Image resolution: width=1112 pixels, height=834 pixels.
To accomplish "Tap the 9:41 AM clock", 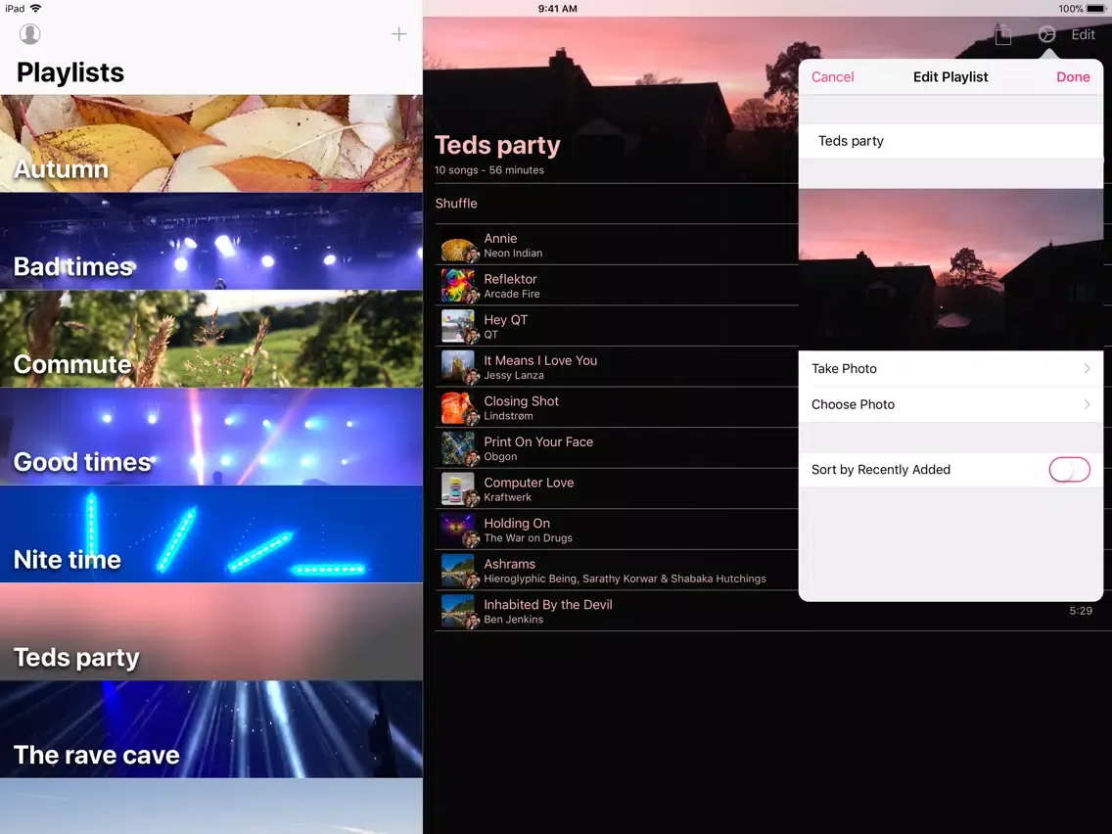I will (x=557, y=9).
